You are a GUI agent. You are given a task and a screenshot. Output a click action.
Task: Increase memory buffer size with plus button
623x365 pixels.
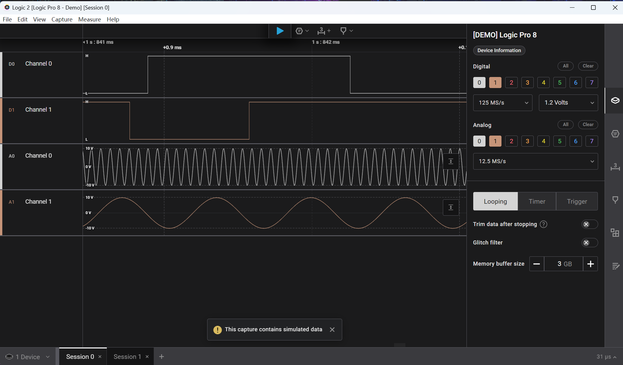(590, 264)
